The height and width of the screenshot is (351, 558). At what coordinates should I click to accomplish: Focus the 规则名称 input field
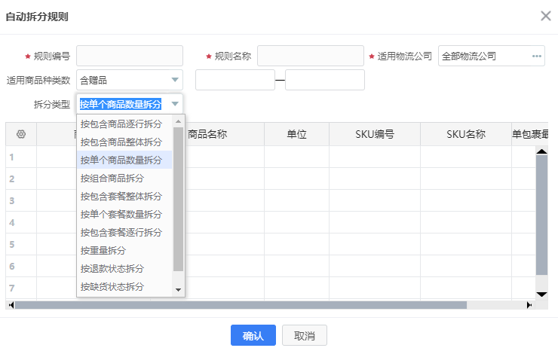click(311, 56)
